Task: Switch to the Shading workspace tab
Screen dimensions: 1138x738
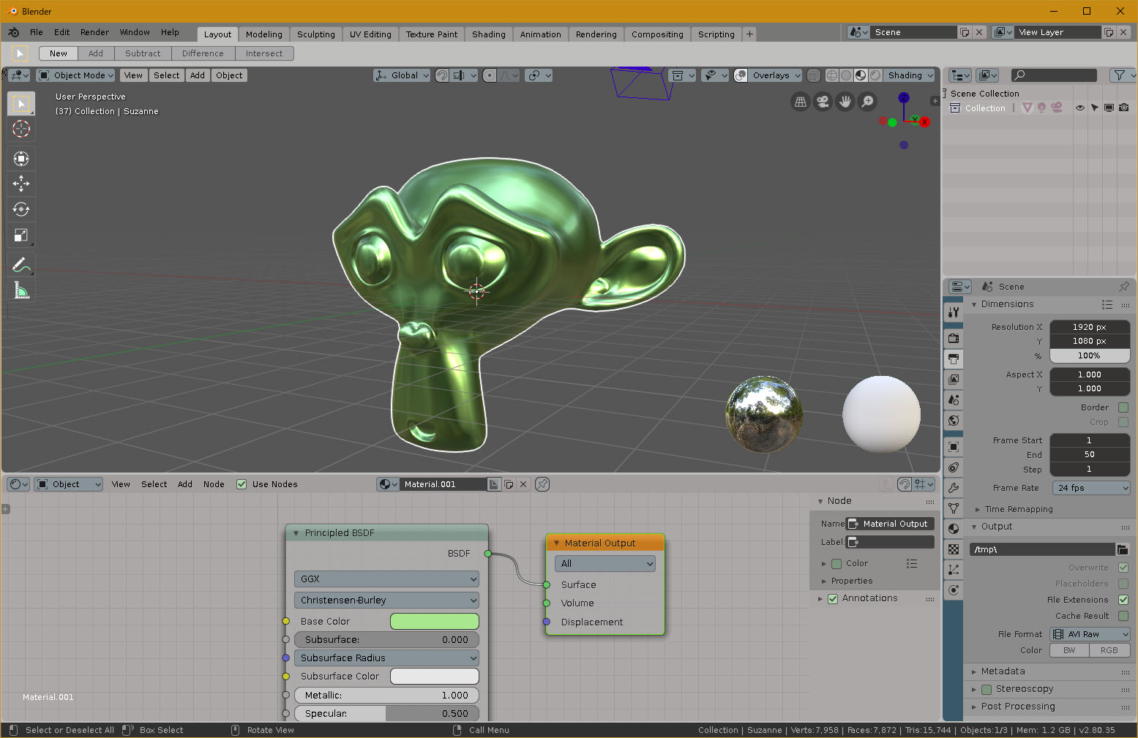Action: [x=489, y=34]
